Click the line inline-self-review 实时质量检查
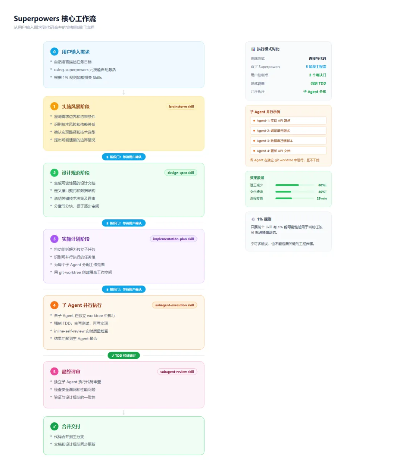The image size is (403, 469). point(81,331)
